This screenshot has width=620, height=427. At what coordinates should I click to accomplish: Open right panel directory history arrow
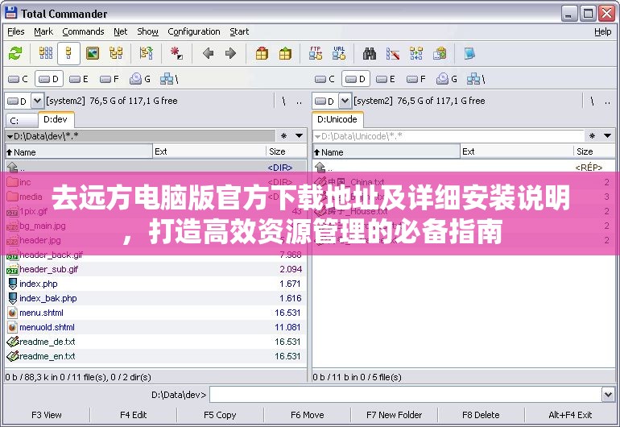(x=607, y=136)
